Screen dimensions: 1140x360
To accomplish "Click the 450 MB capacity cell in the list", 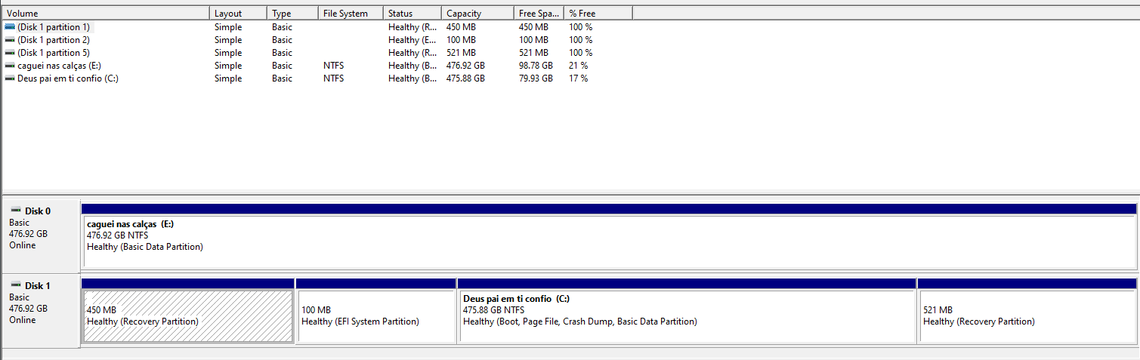I will point(461,27).
